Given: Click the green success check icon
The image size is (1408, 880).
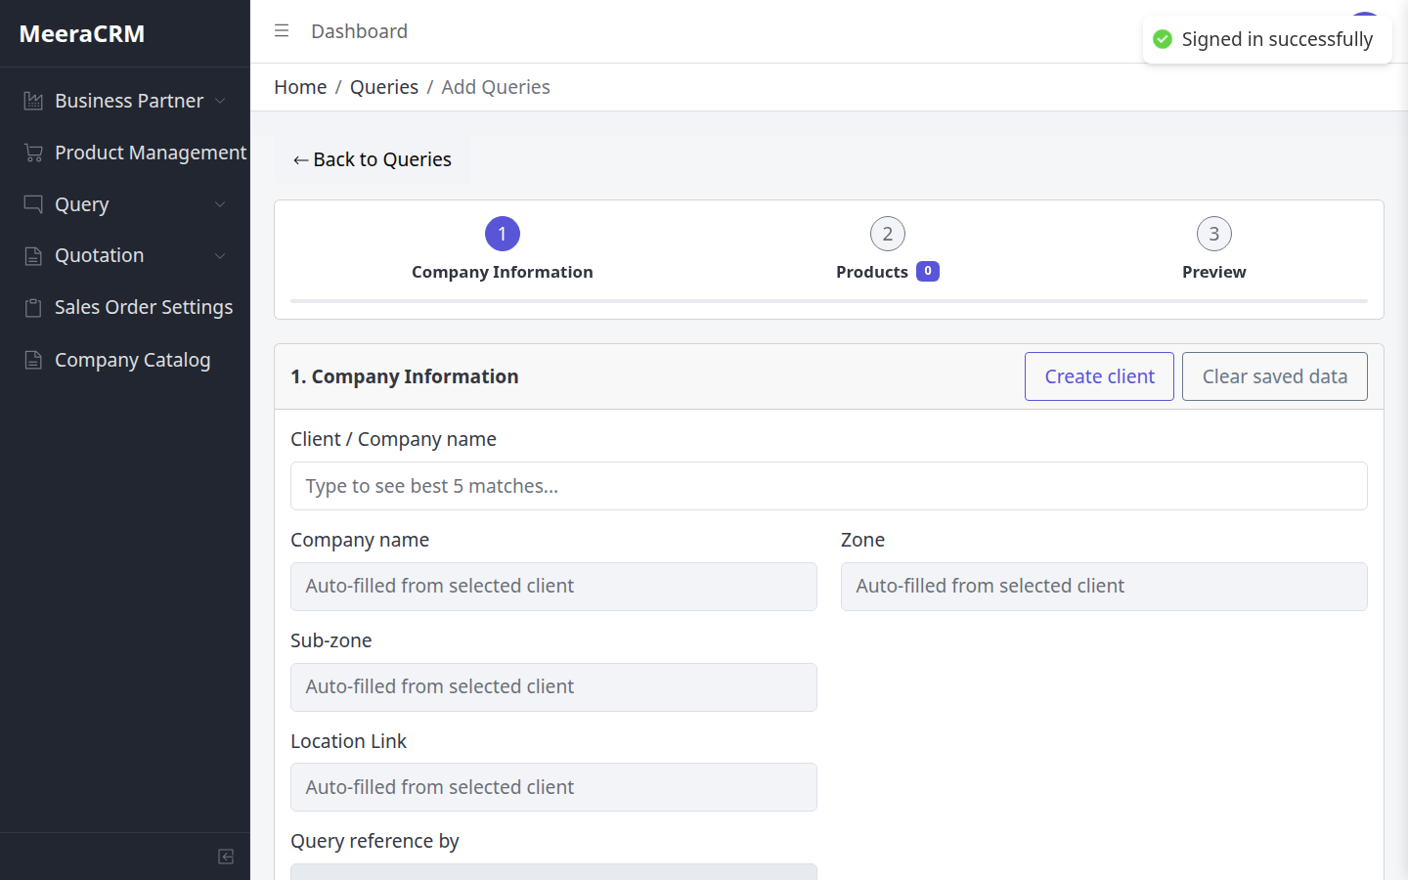Looking at the screenshot, I should point(1163,39).
